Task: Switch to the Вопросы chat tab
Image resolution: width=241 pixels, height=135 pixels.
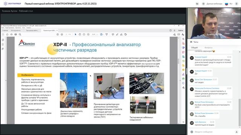Action: tap(208, 48)
